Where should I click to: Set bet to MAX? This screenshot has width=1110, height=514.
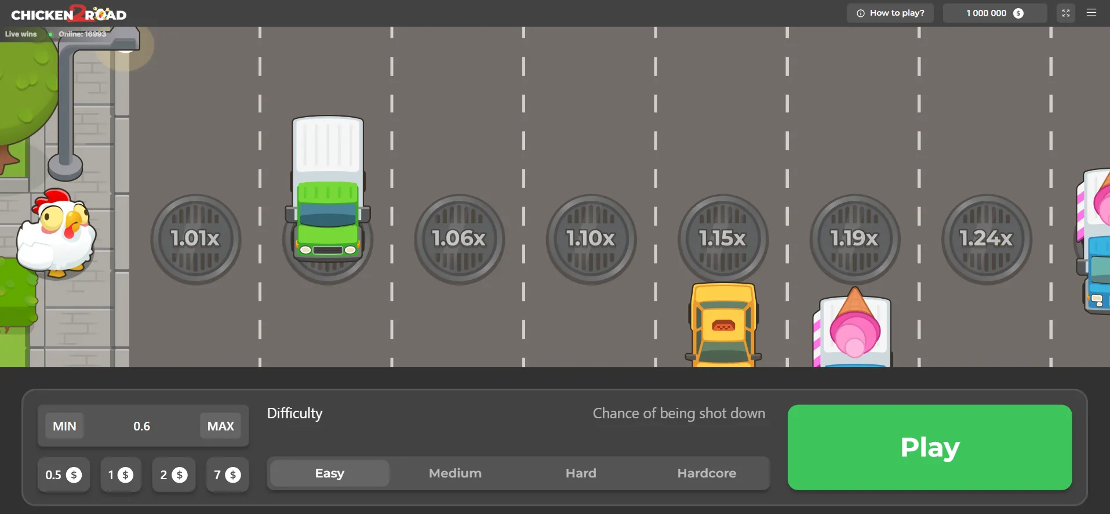pyautogui.click(x=220, y=426)
